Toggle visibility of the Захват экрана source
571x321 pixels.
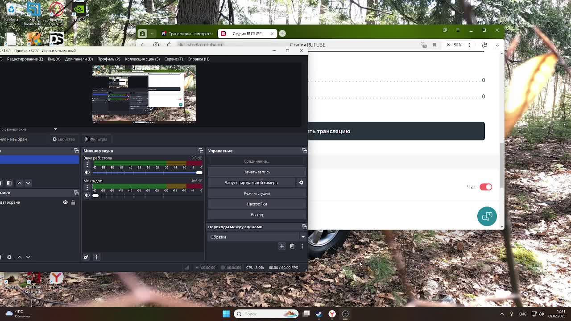65,202
